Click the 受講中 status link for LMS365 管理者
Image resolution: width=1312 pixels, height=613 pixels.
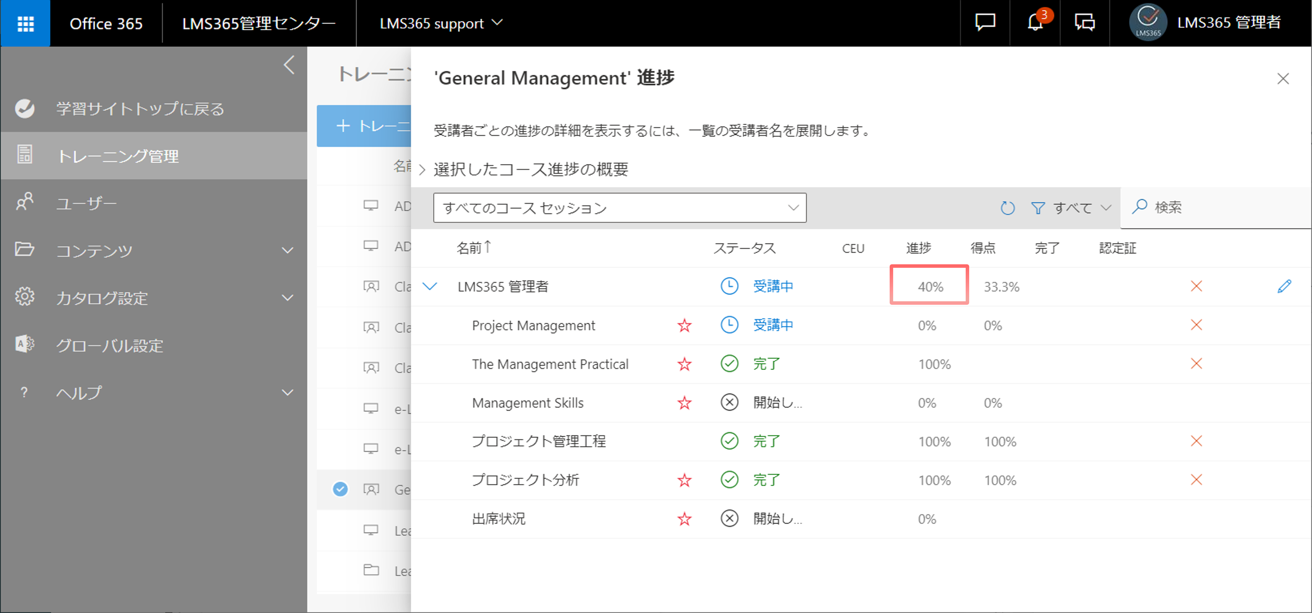pos(773,287)
